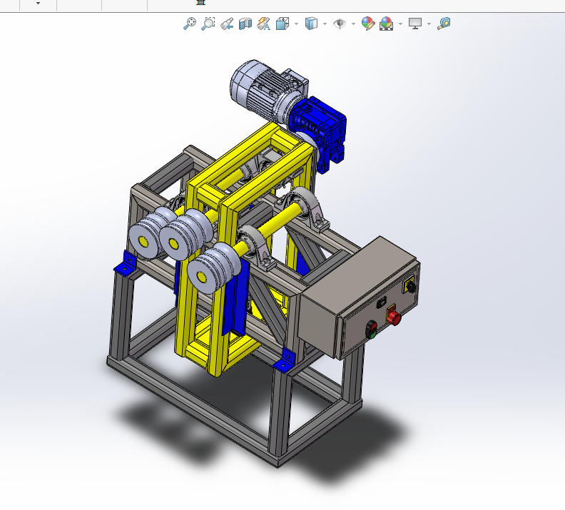Expand the View Orientation dropdown arrow

pyautogui.click(x=296, y=24)
